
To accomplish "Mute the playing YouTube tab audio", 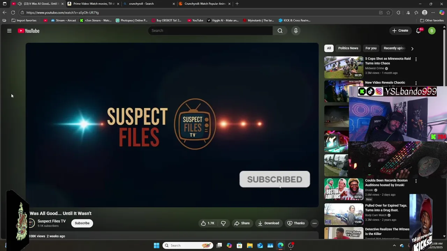I will [x=20, y=4].
